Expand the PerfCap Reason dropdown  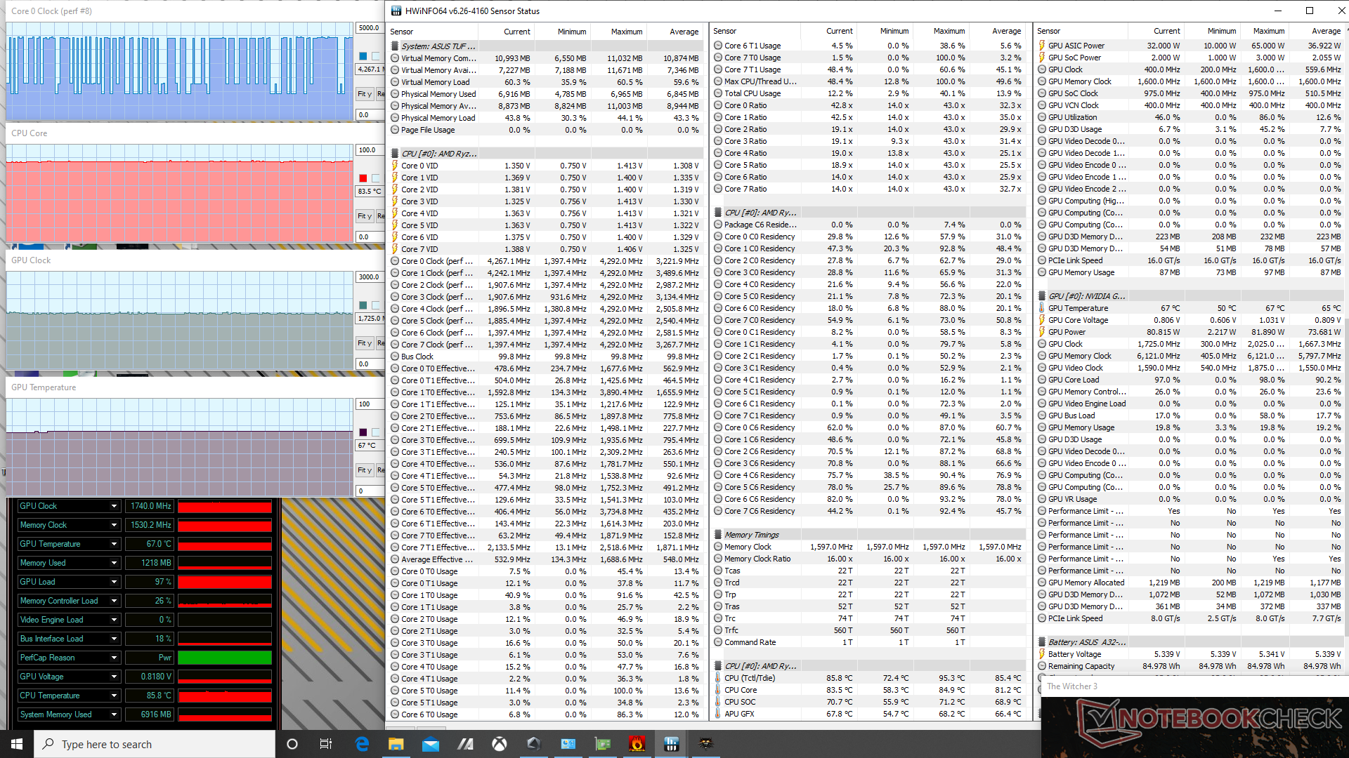click(114, 658)
